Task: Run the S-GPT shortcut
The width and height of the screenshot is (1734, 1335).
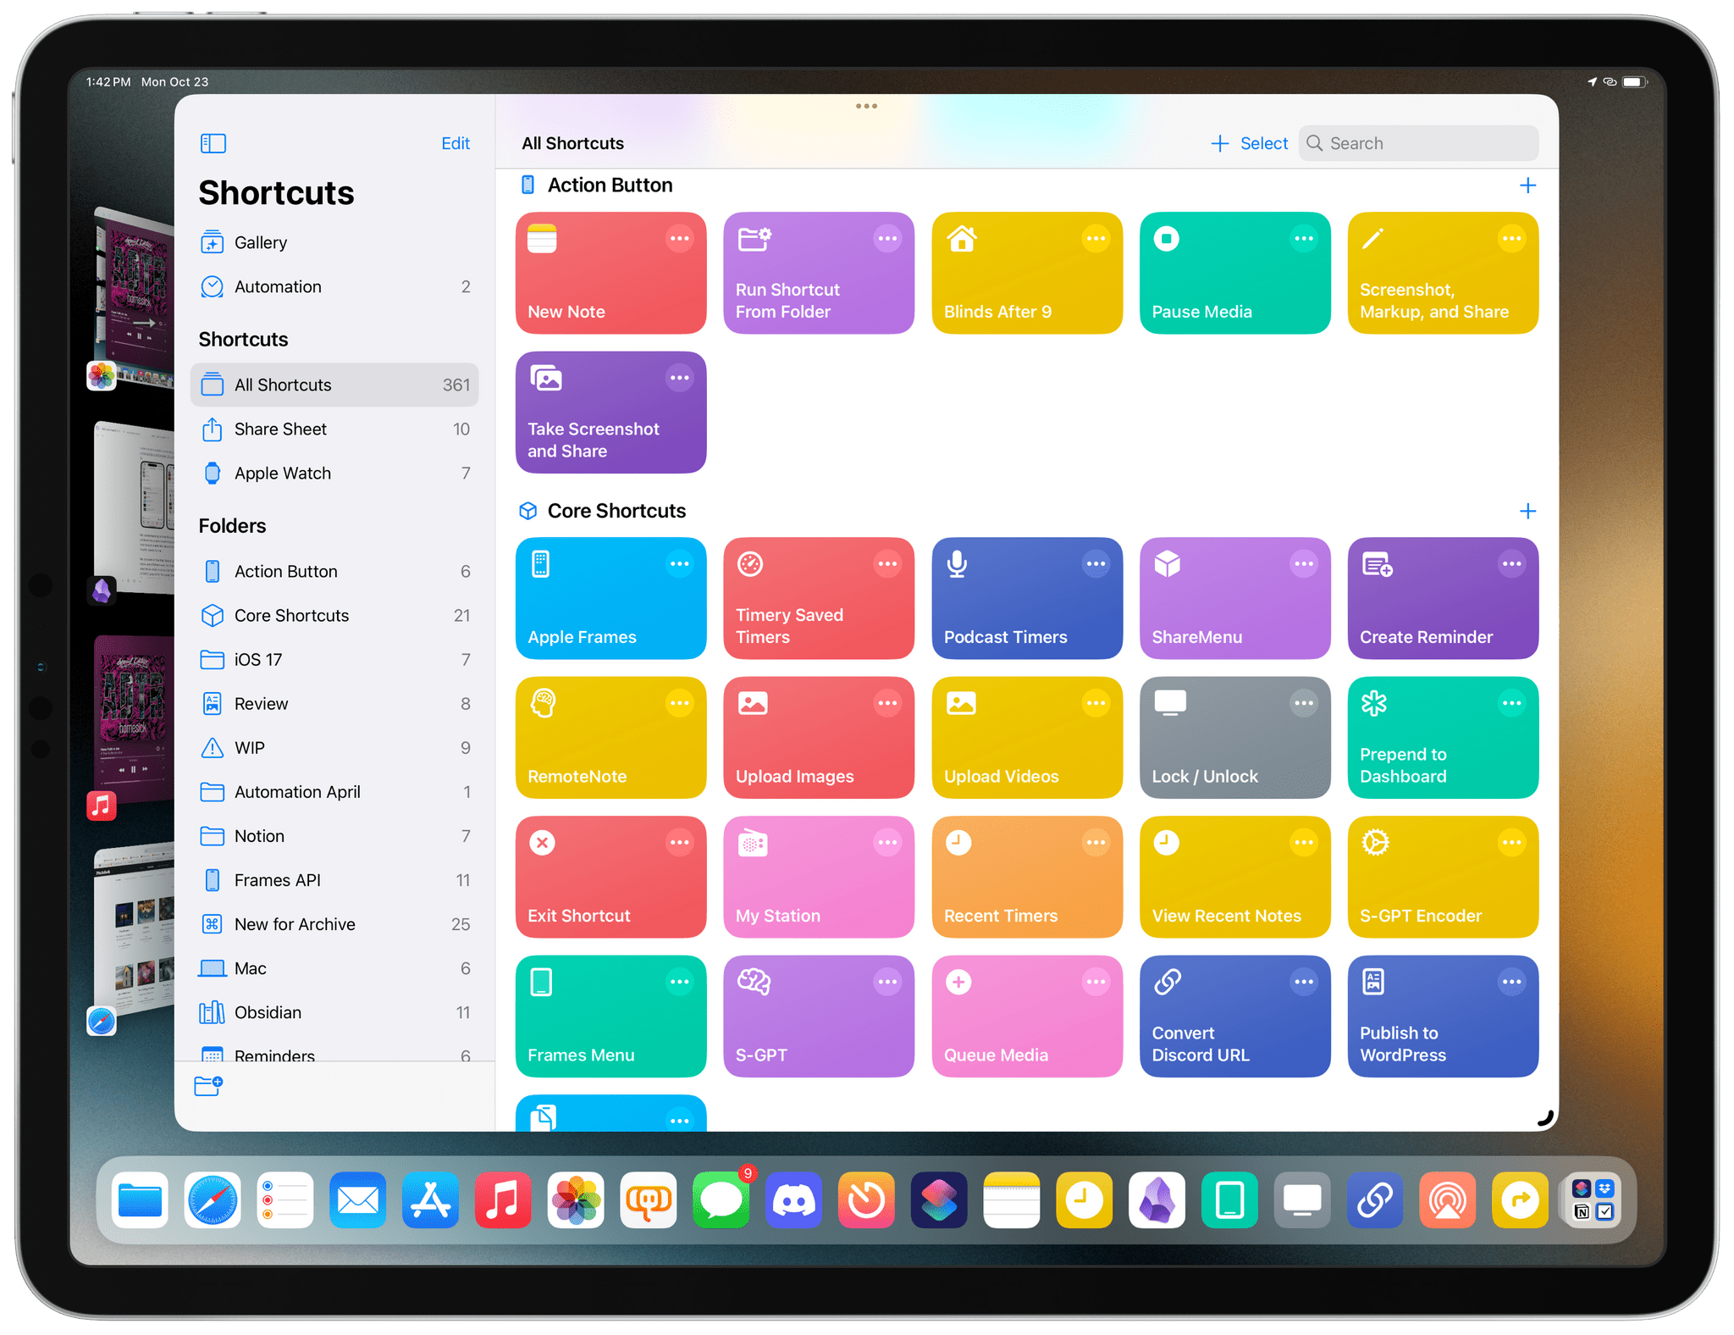Action: (819, 1016)
